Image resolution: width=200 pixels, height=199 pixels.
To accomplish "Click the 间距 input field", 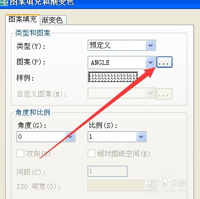I will click(108, 171).
